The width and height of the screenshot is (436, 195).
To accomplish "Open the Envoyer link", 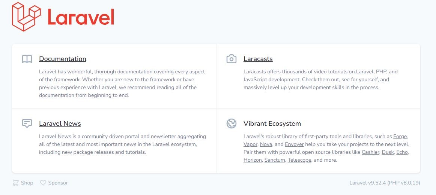I will [x=294, y=144].
